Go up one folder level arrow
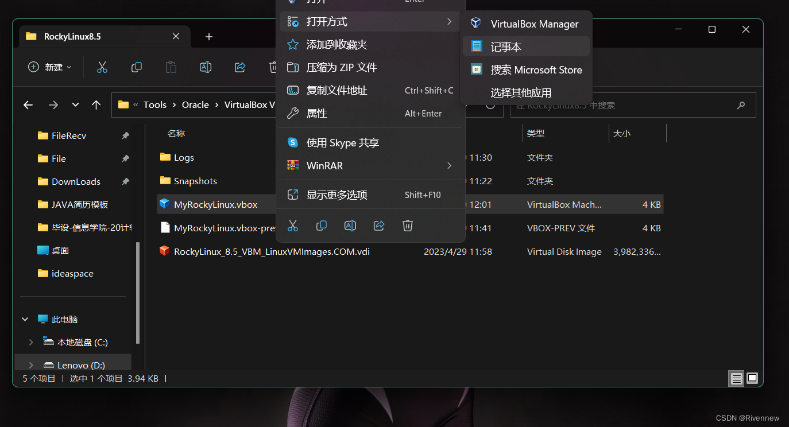The image size is (789, 427). point(96,105)
